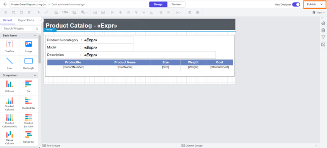Click the Delete trash icon
The height and width of the screenshot is (148, 327).
(29, 12)
